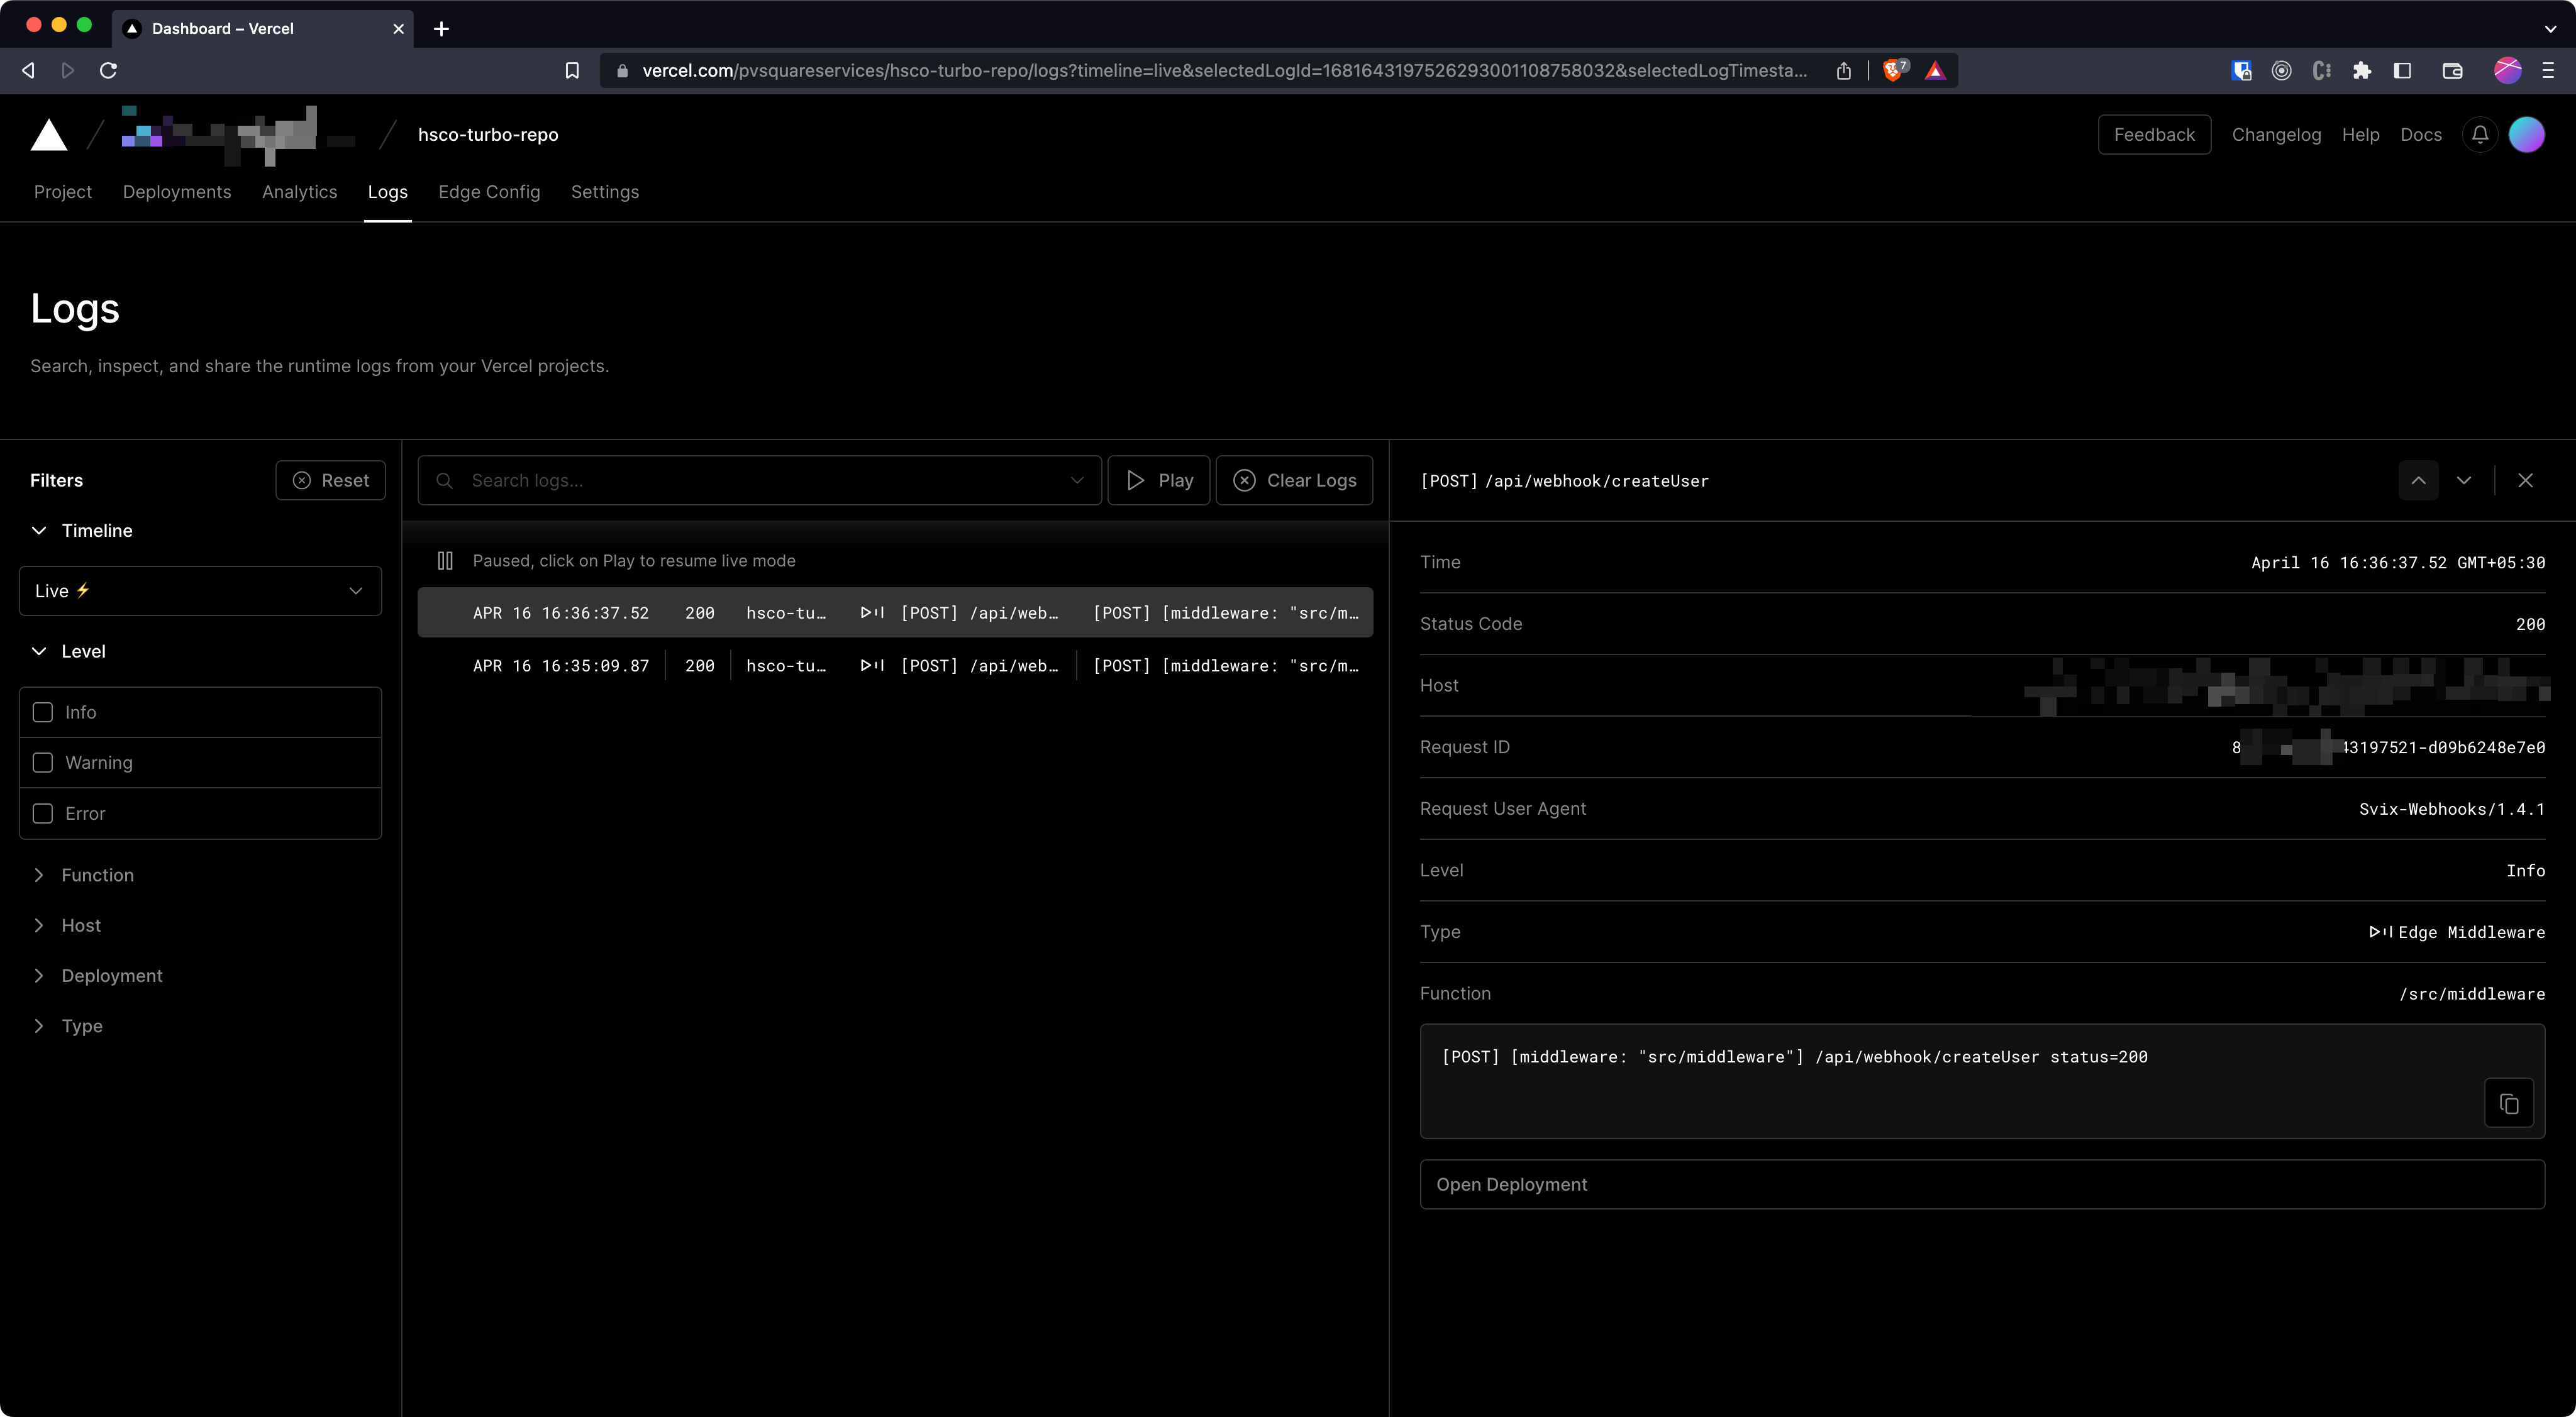The width and height of the screenshot is (2576, 1417).
Task: Expand the Function filter section
Action: click(97, 874)
